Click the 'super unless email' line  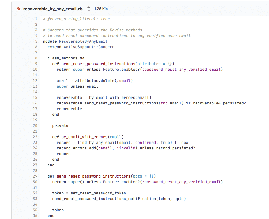pyautogui.click(x=78, y=86)
